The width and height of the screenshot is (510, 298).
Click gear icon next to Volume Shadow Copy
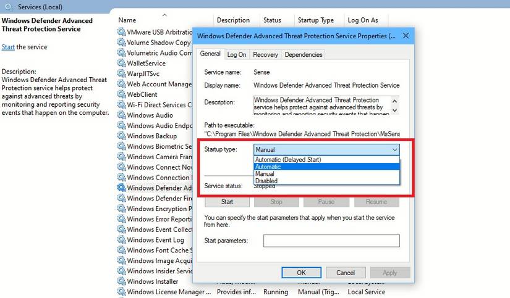point(121,42)
